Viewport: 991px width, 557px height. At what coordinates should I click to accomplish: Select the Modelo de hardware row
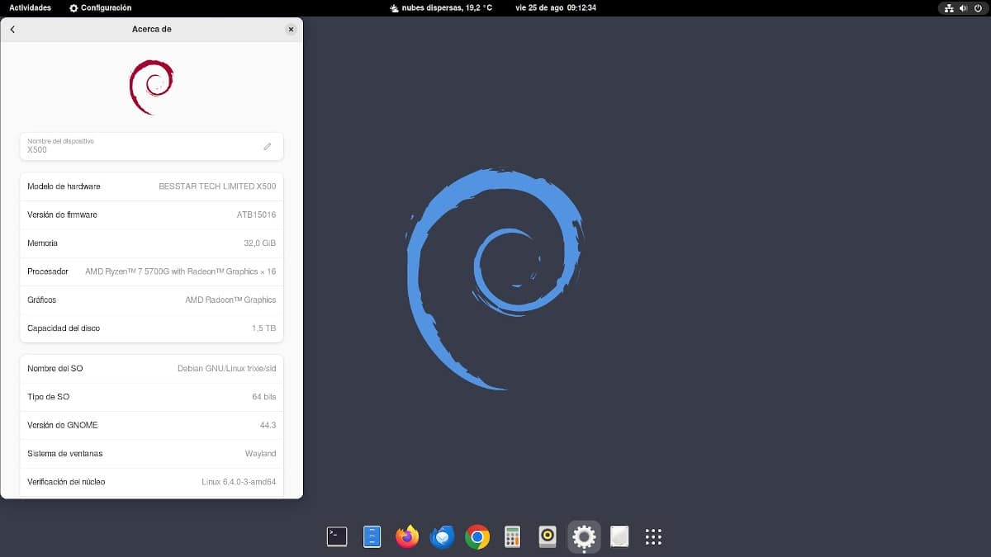pyautogui.click(x=151, y=186)
